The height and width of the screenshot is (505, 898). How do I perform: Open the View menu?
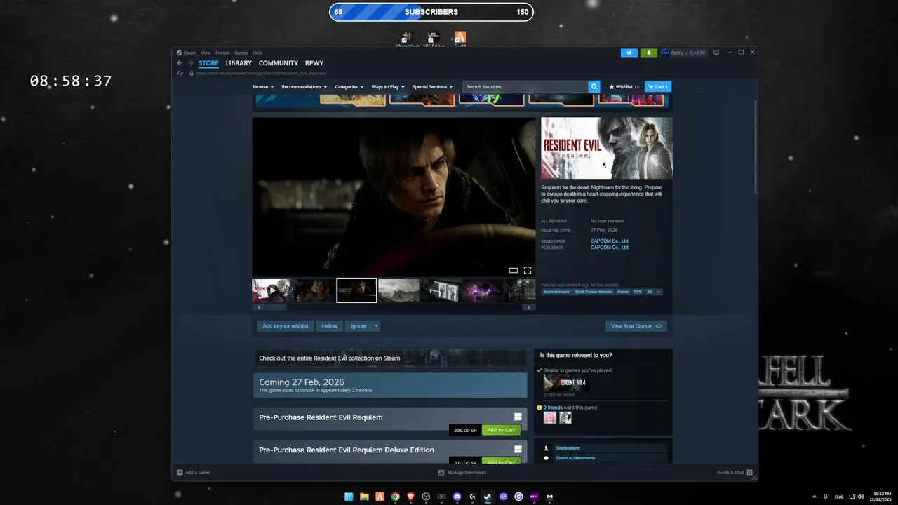[x=206, y=53]
